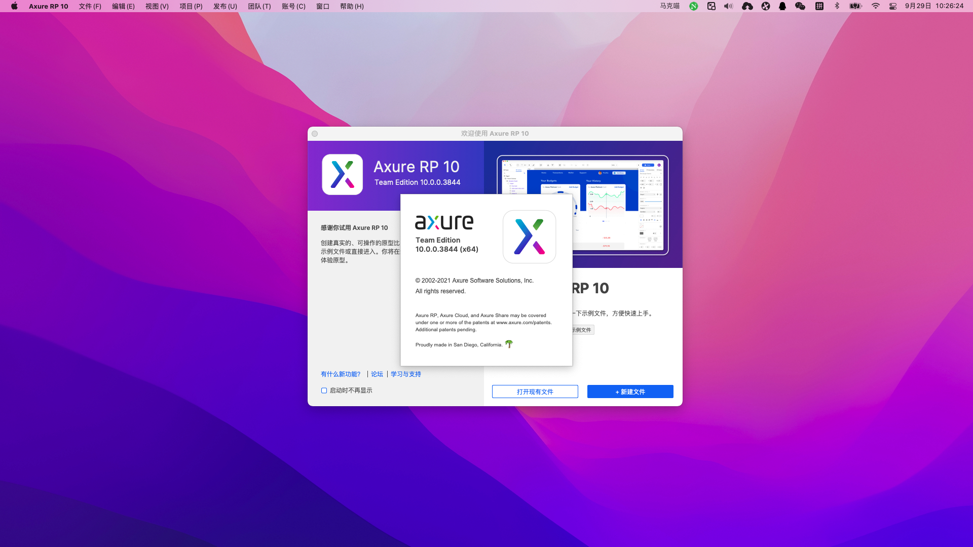Open the 编辑 (E) menu
The height and width of the screenshot is (547, 973).
(x=123, y=6)
